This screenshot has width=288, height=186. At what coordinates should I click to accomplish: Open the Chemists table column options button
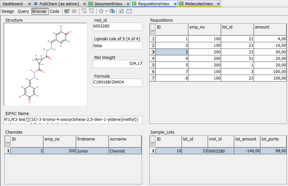[8, 141]
